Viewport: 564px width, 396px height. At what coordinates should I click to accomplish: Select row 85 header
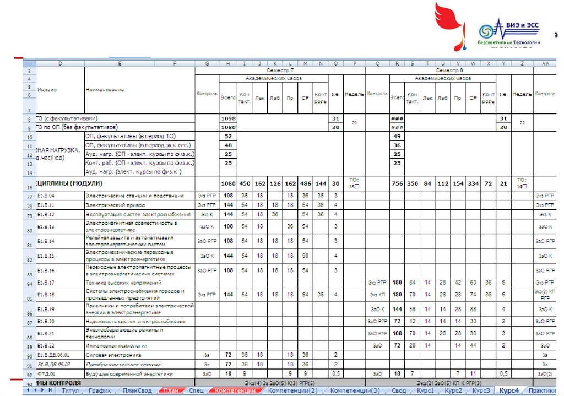30,295
